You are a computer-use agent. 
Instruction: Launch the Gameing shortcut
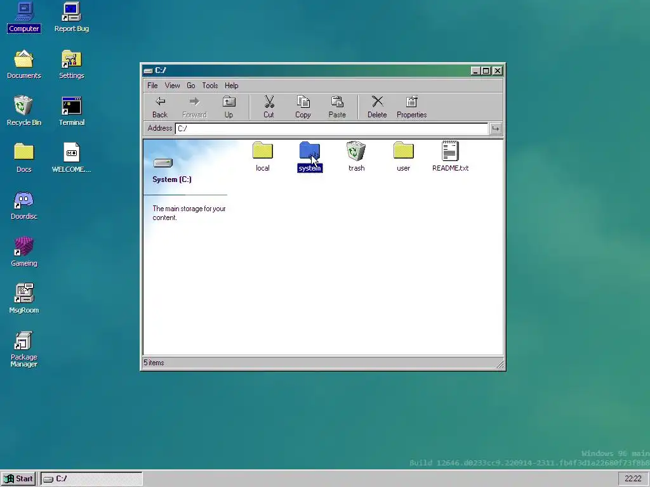[24, 252]
